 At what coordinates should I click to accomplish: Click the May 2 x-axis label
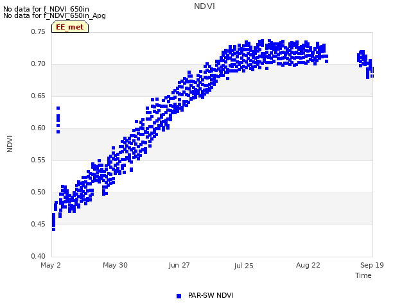click(x=51, y=265)
